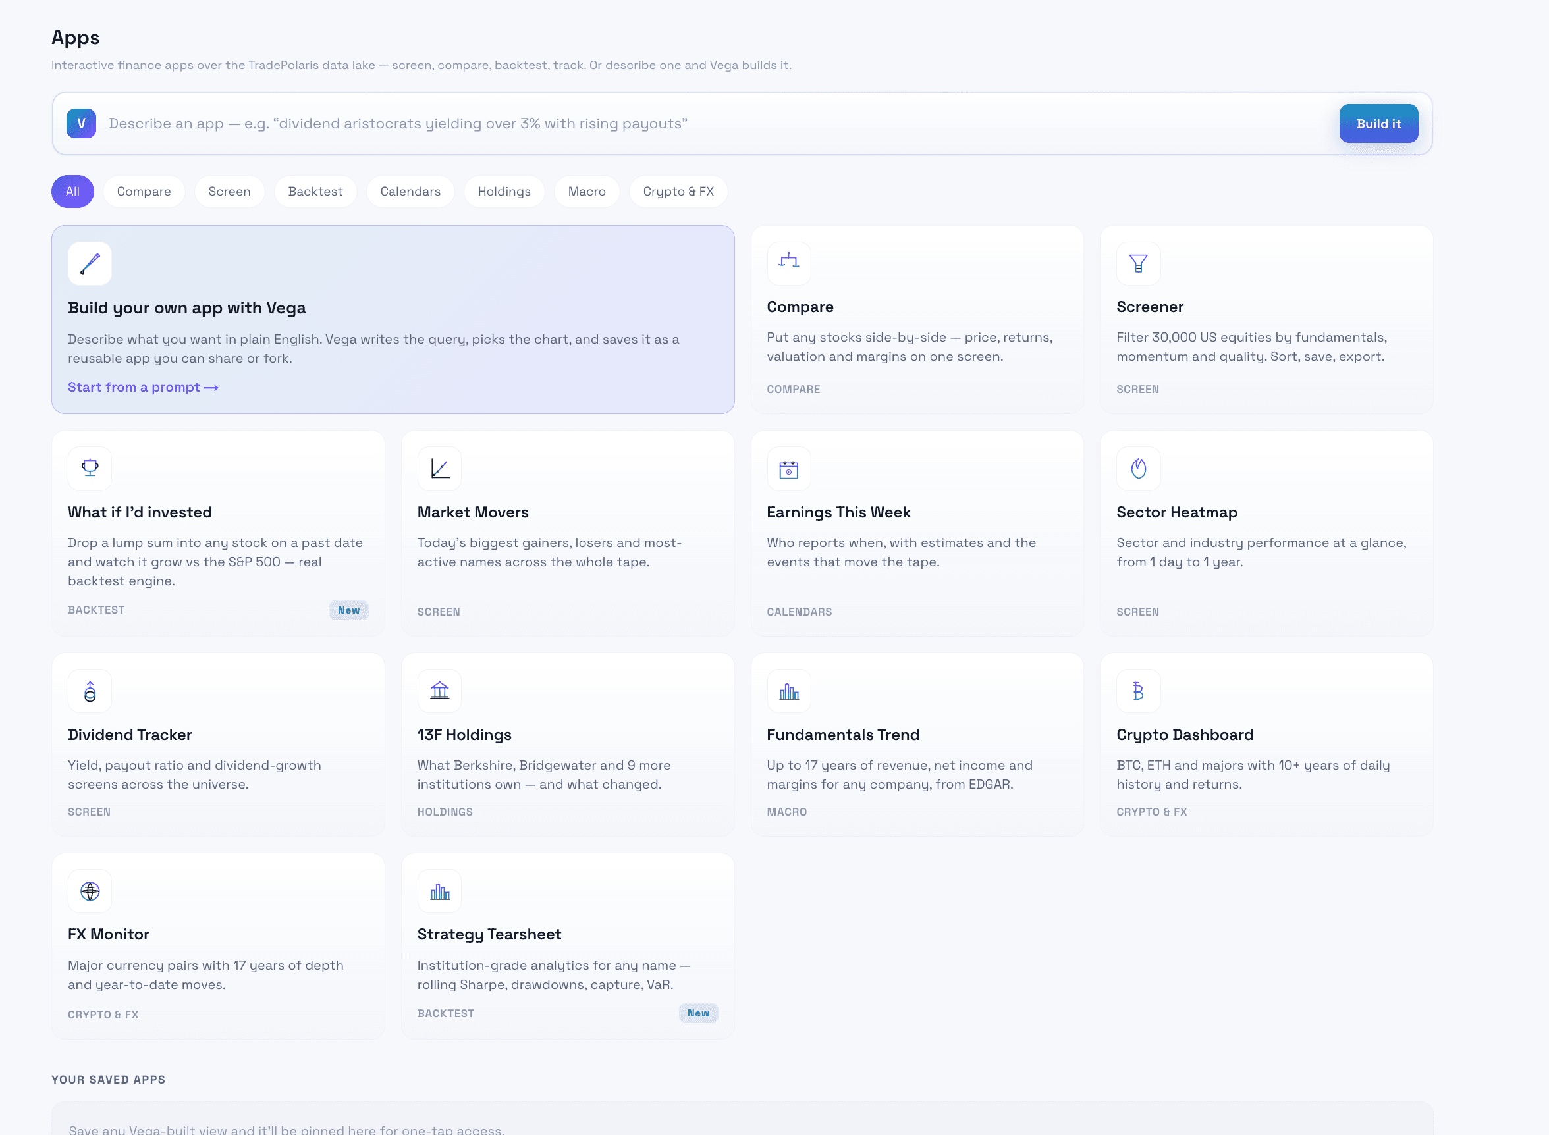Image resolution: width=1549 pixels, height=1135 pixels.
Task: Open the Screener app title
Action: tap(1150, 307)
